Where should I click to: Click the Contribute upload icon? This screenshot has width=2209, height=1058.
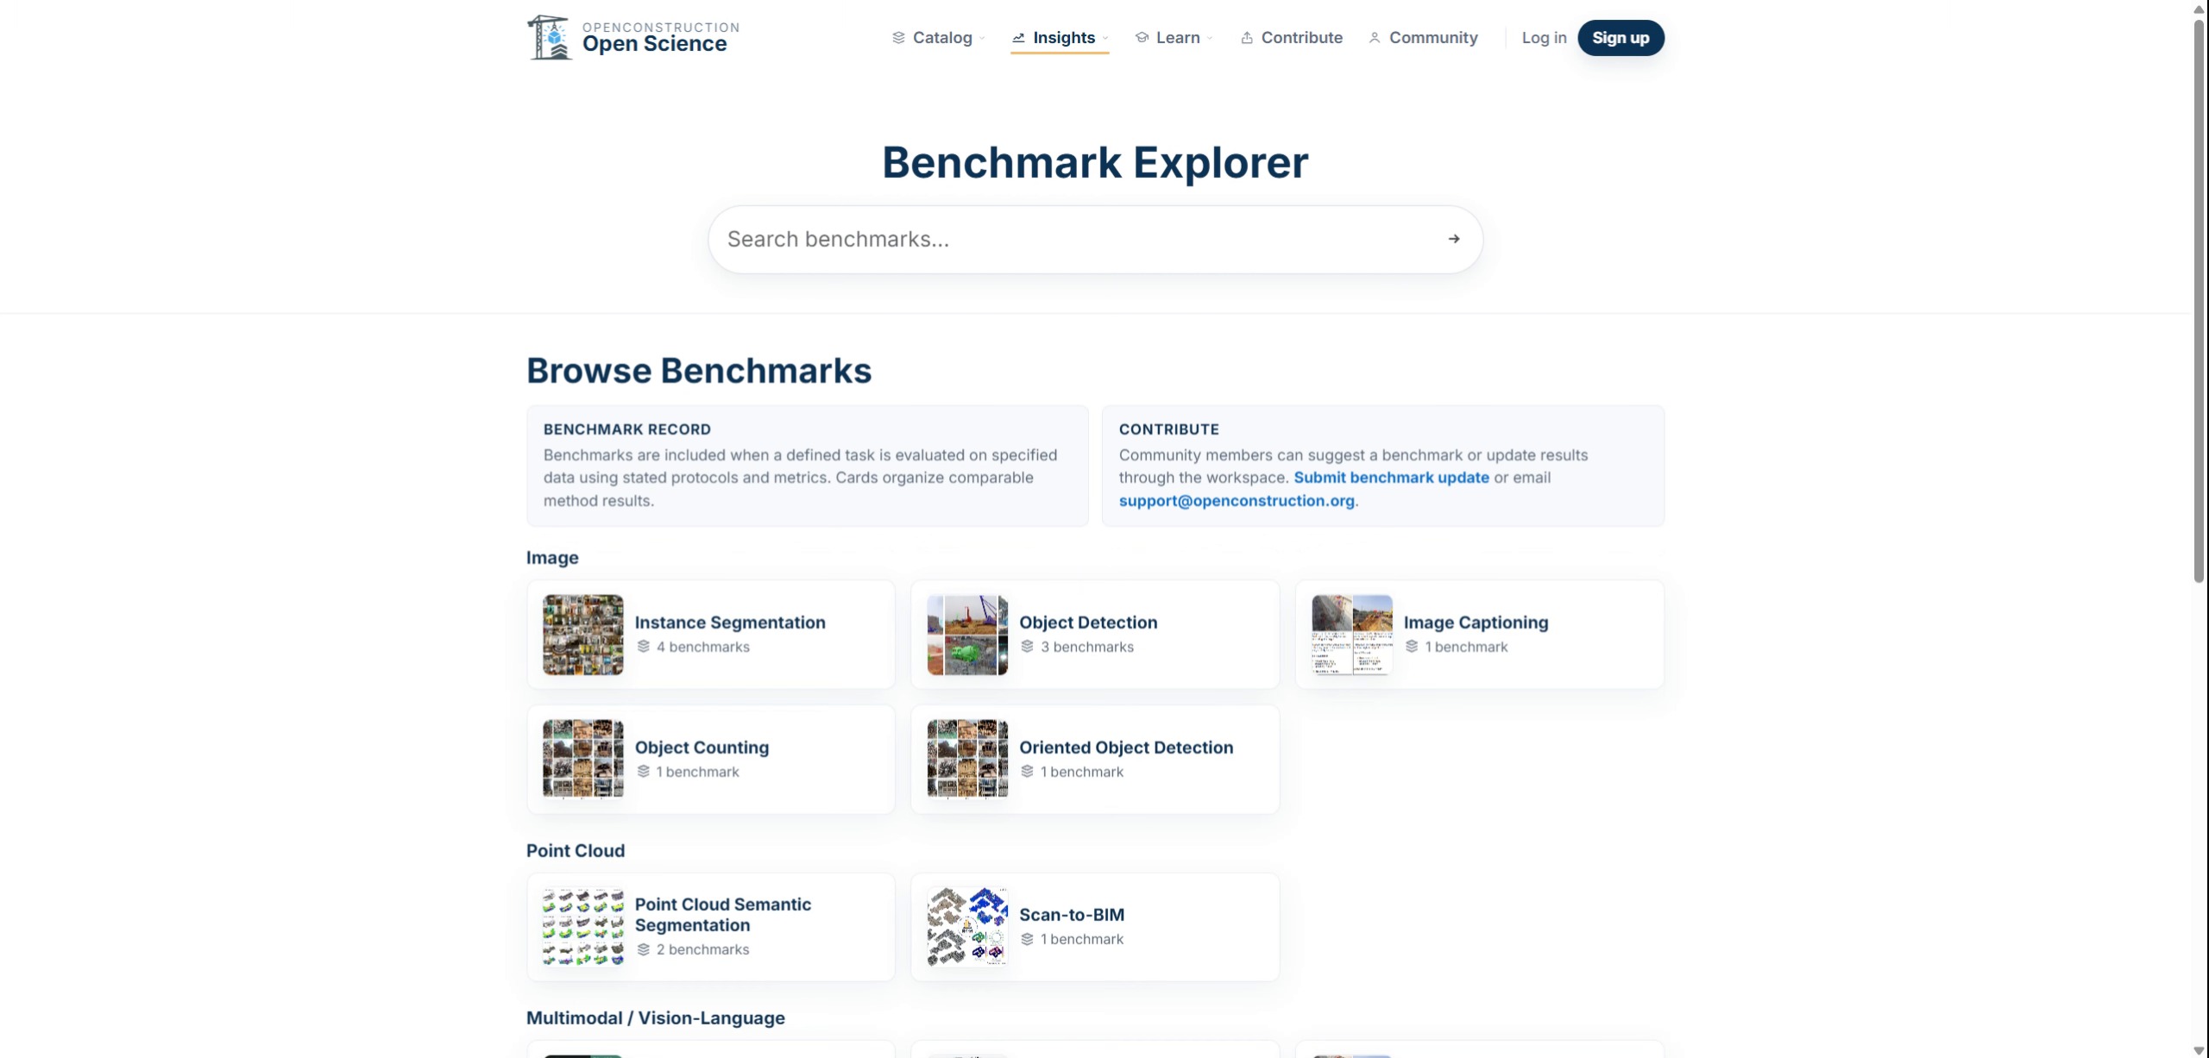point(1247,38)
